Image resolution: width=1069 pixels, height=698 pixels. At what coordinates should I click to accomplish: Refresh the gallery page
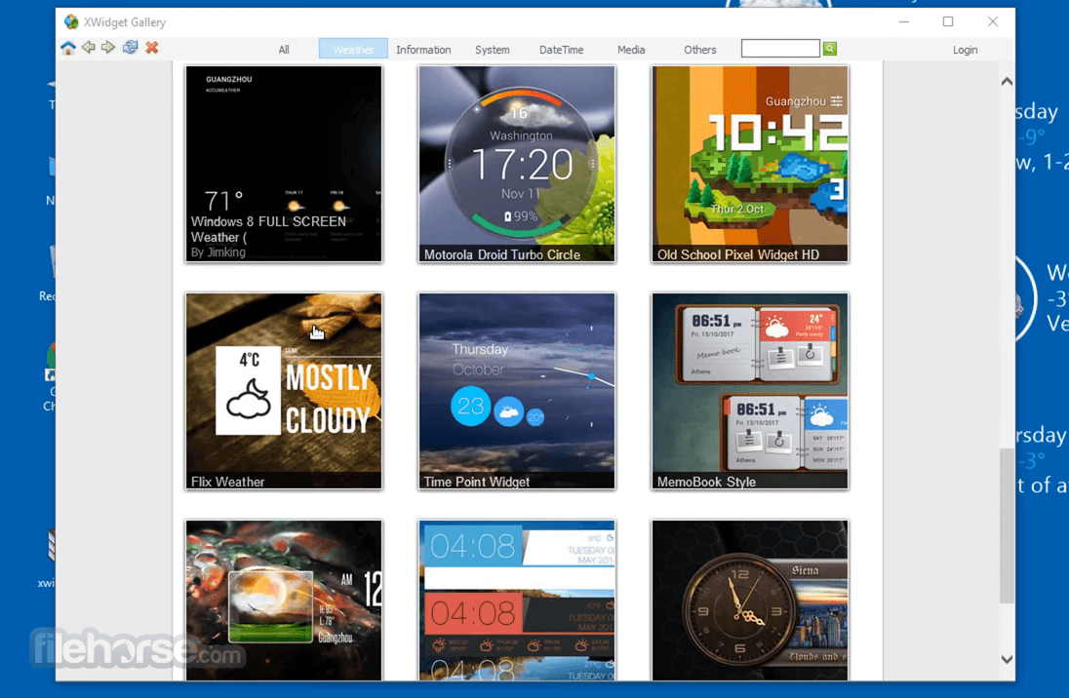point(131,47)
